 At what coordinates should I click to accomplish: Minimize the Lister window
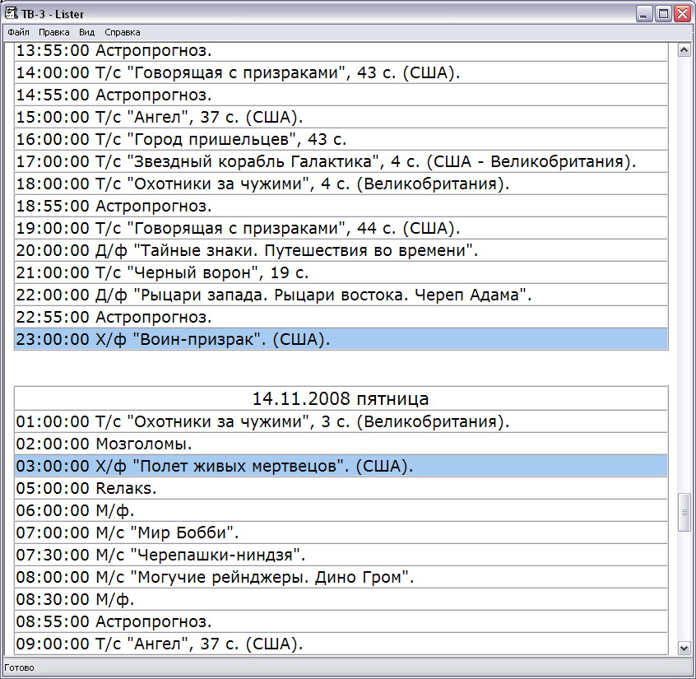click(x=644, y=14)
